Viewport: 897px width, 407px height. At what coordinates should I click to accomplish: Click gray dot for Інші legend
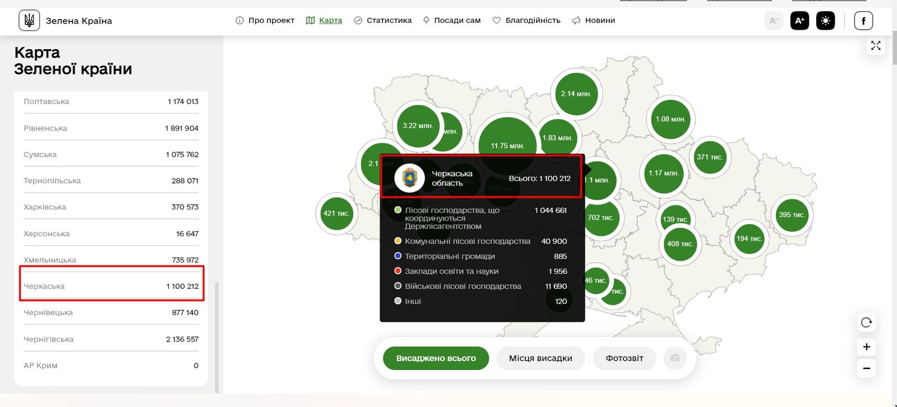tap(398, 301)
